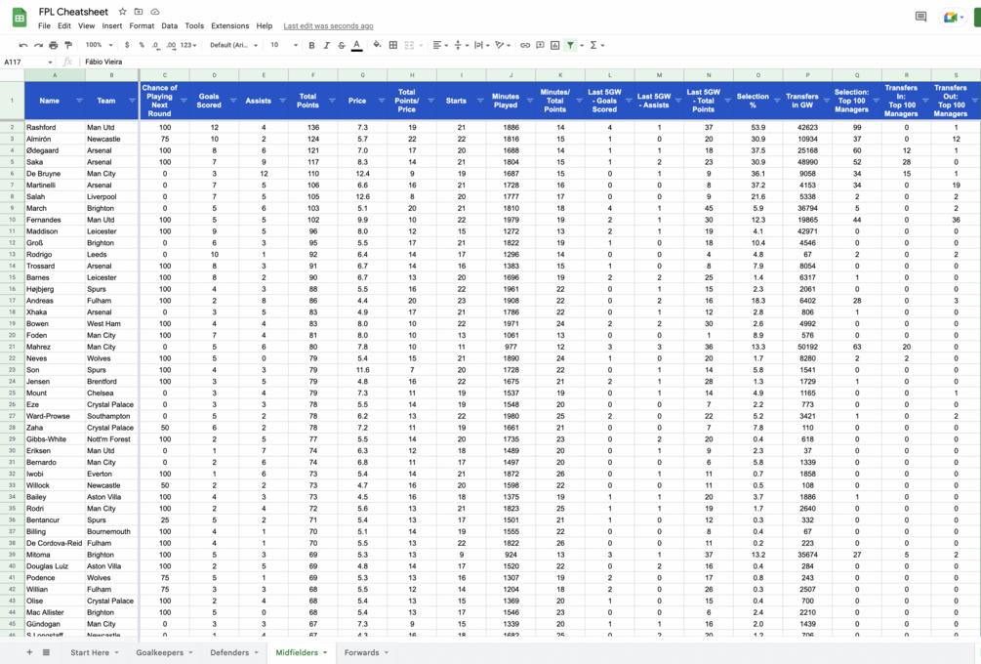Check cloud save status icon
This screenshot has height=664, width=981.
point(154,12)
